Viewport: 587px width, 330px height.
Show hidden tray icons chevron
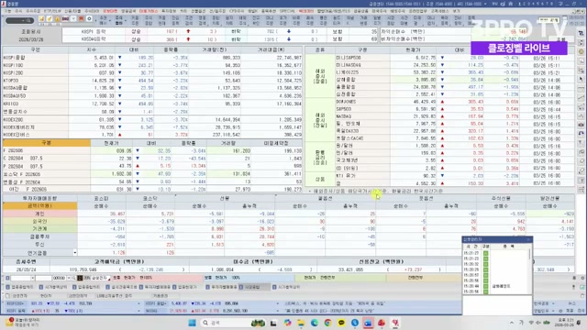tap(512, 323)
